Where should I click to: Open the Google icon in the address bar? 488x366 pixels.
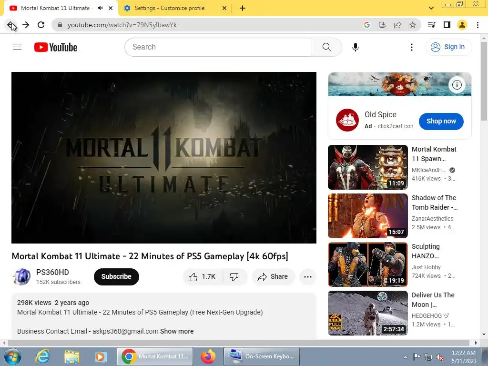(x=367, y=25)
